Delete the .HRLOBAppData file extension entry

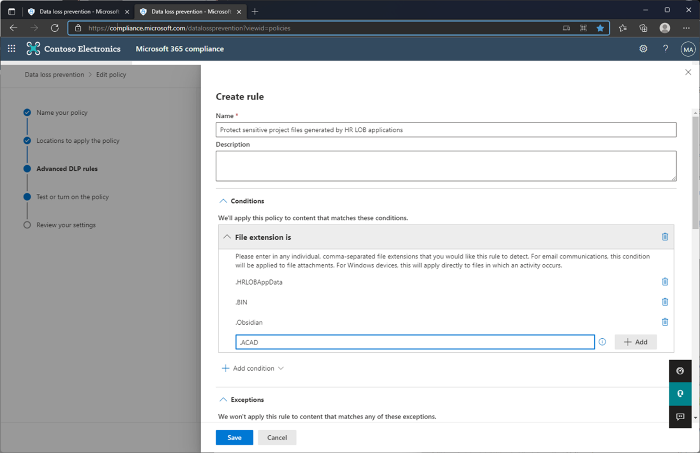click(x=665, y=281)
